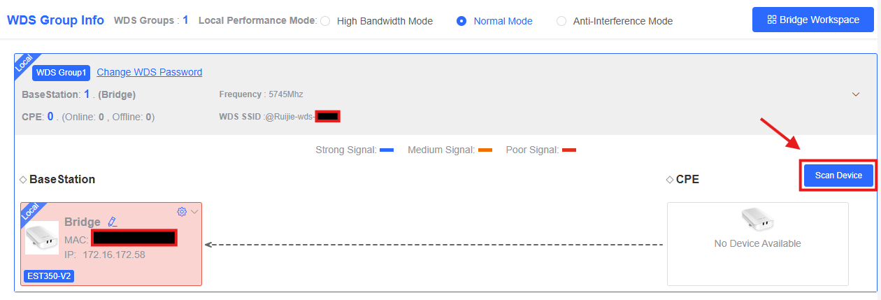Click the No Device Available CPE box
Image resolution: width=881 pixels, height=300 pixels.
(x=757, y=243)
